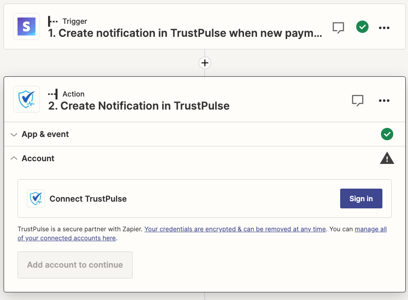Open 'Your credentials are encrypted' link

tap(235, 229)
